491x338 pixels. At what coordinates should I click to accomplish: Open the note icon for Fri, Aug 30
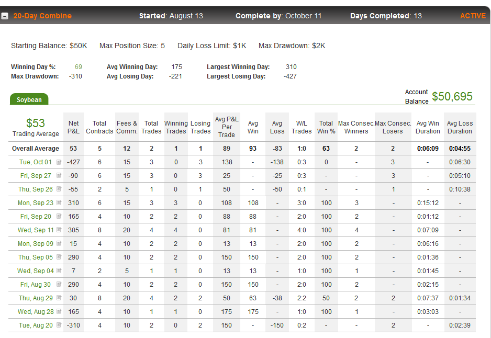click(x=59, y=284)
